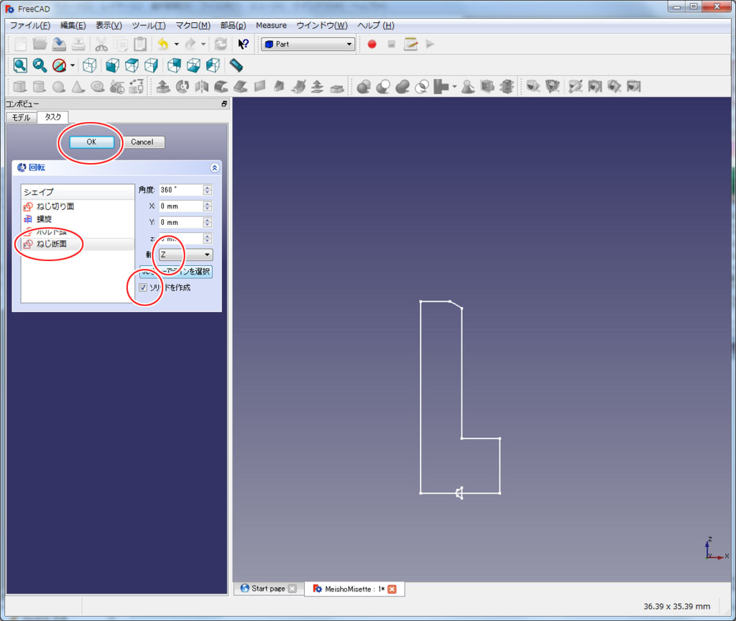Close the Start page tab
The image size is (736, 621).
(x=292, y=588)
